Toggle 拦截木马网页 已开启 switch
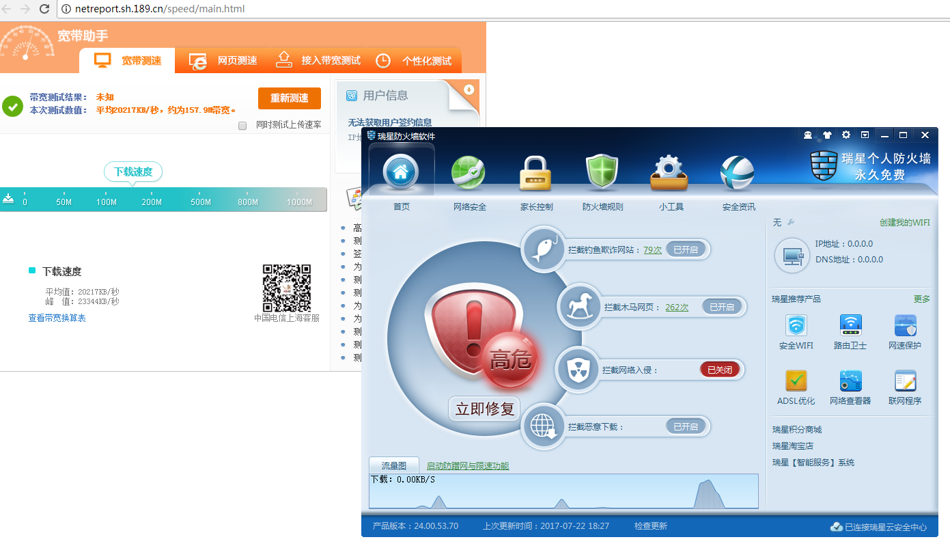 (721, 307)
